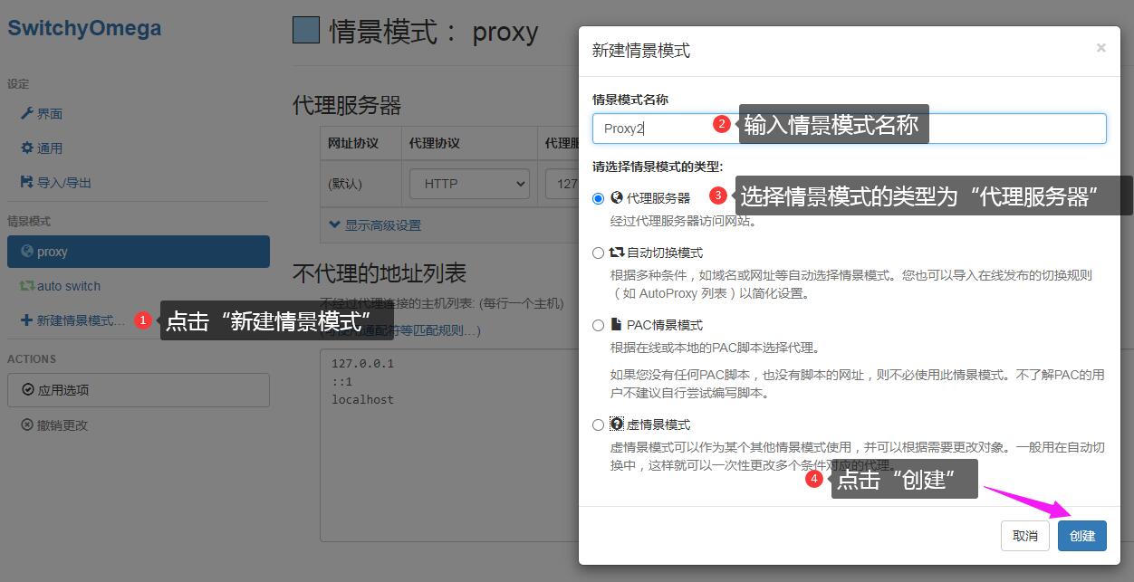
Task: Click the 虚情景模式 question mark icon
Action: click(617, 425)
